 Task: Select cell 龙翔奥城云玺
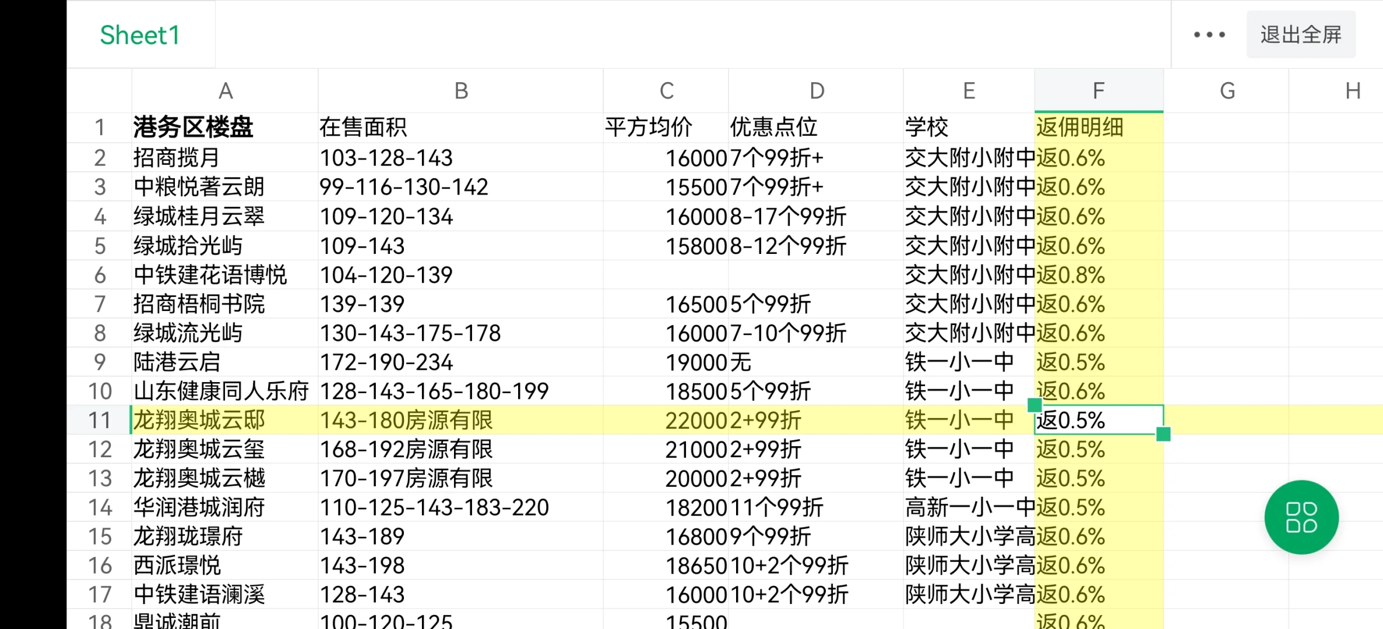click(x=225, y=449)
